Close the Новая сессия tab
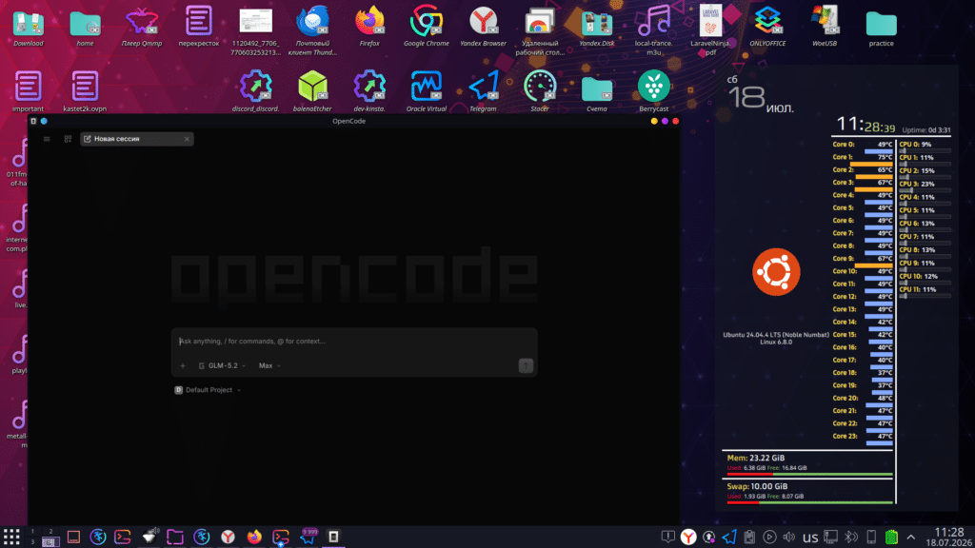Screen dimensions: 975x548 187,139
